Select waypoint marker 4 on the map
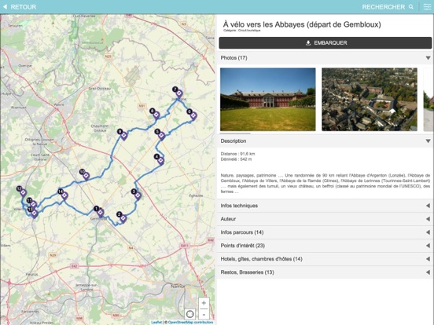 [x=161, y=161]
